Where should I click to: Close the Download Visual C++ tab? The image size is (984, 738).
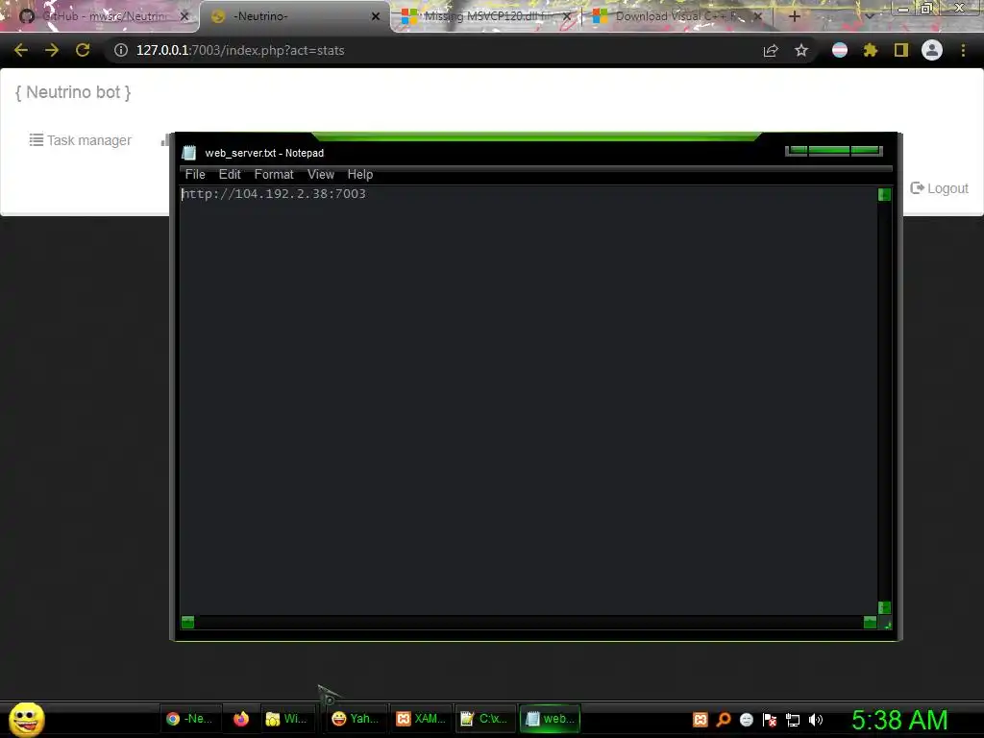[x=757, y=16]
